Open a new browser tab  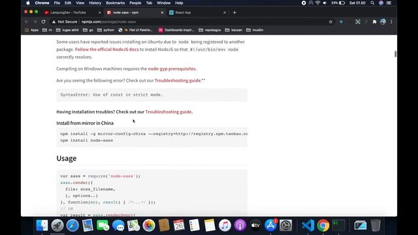[234, 12]
